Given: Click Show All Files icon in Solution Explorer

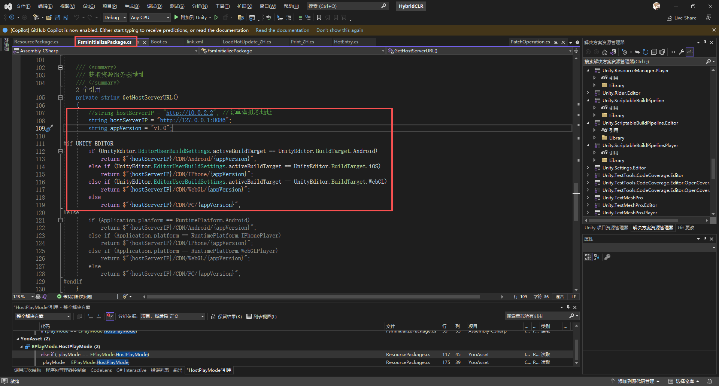Looking at the screenshot, I should [x=662, y=52].
